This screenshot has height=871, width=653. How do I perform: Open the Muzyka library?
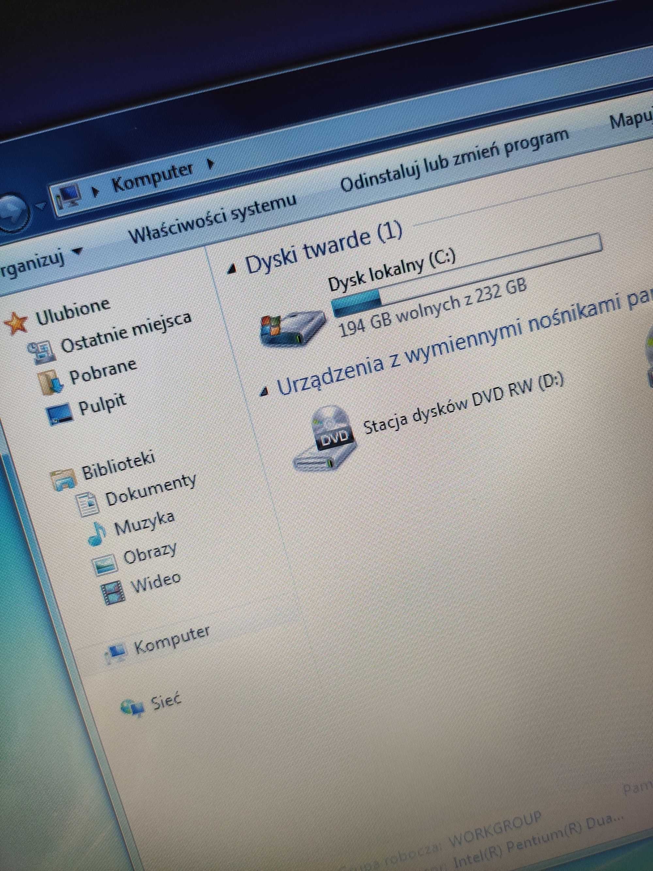pyautogui.click(x=144, y=523)
